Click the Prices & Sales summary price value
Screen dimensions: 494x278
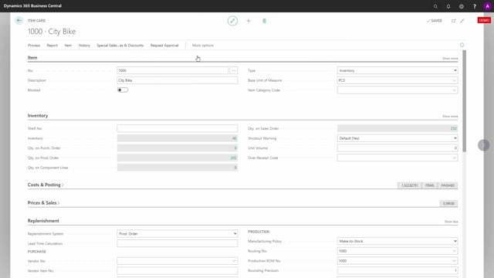[448, 204]
